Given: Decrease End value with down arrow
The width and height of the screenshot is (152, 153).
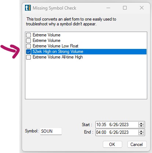Looking at the screenshot, I should (x=141, y=134).
